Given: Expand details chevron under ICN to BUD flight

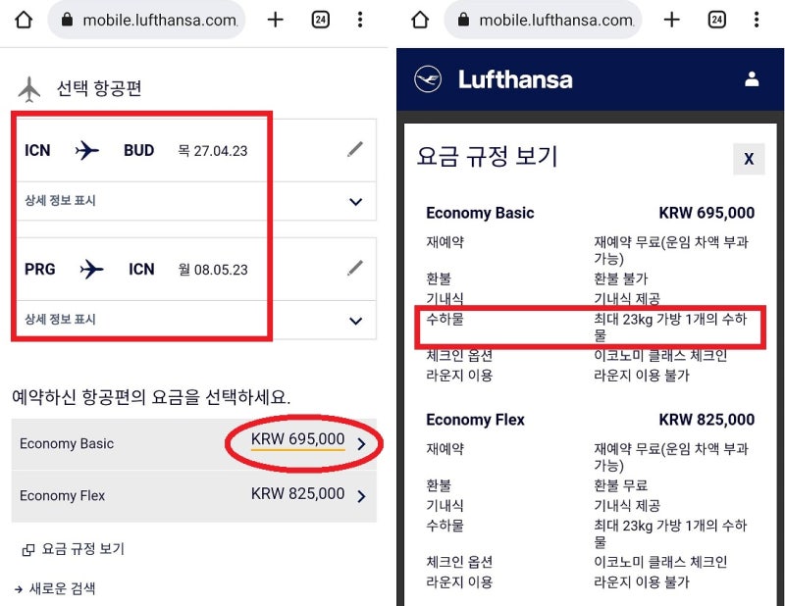Looking at the screenshot, I should (x=356, y=202).
